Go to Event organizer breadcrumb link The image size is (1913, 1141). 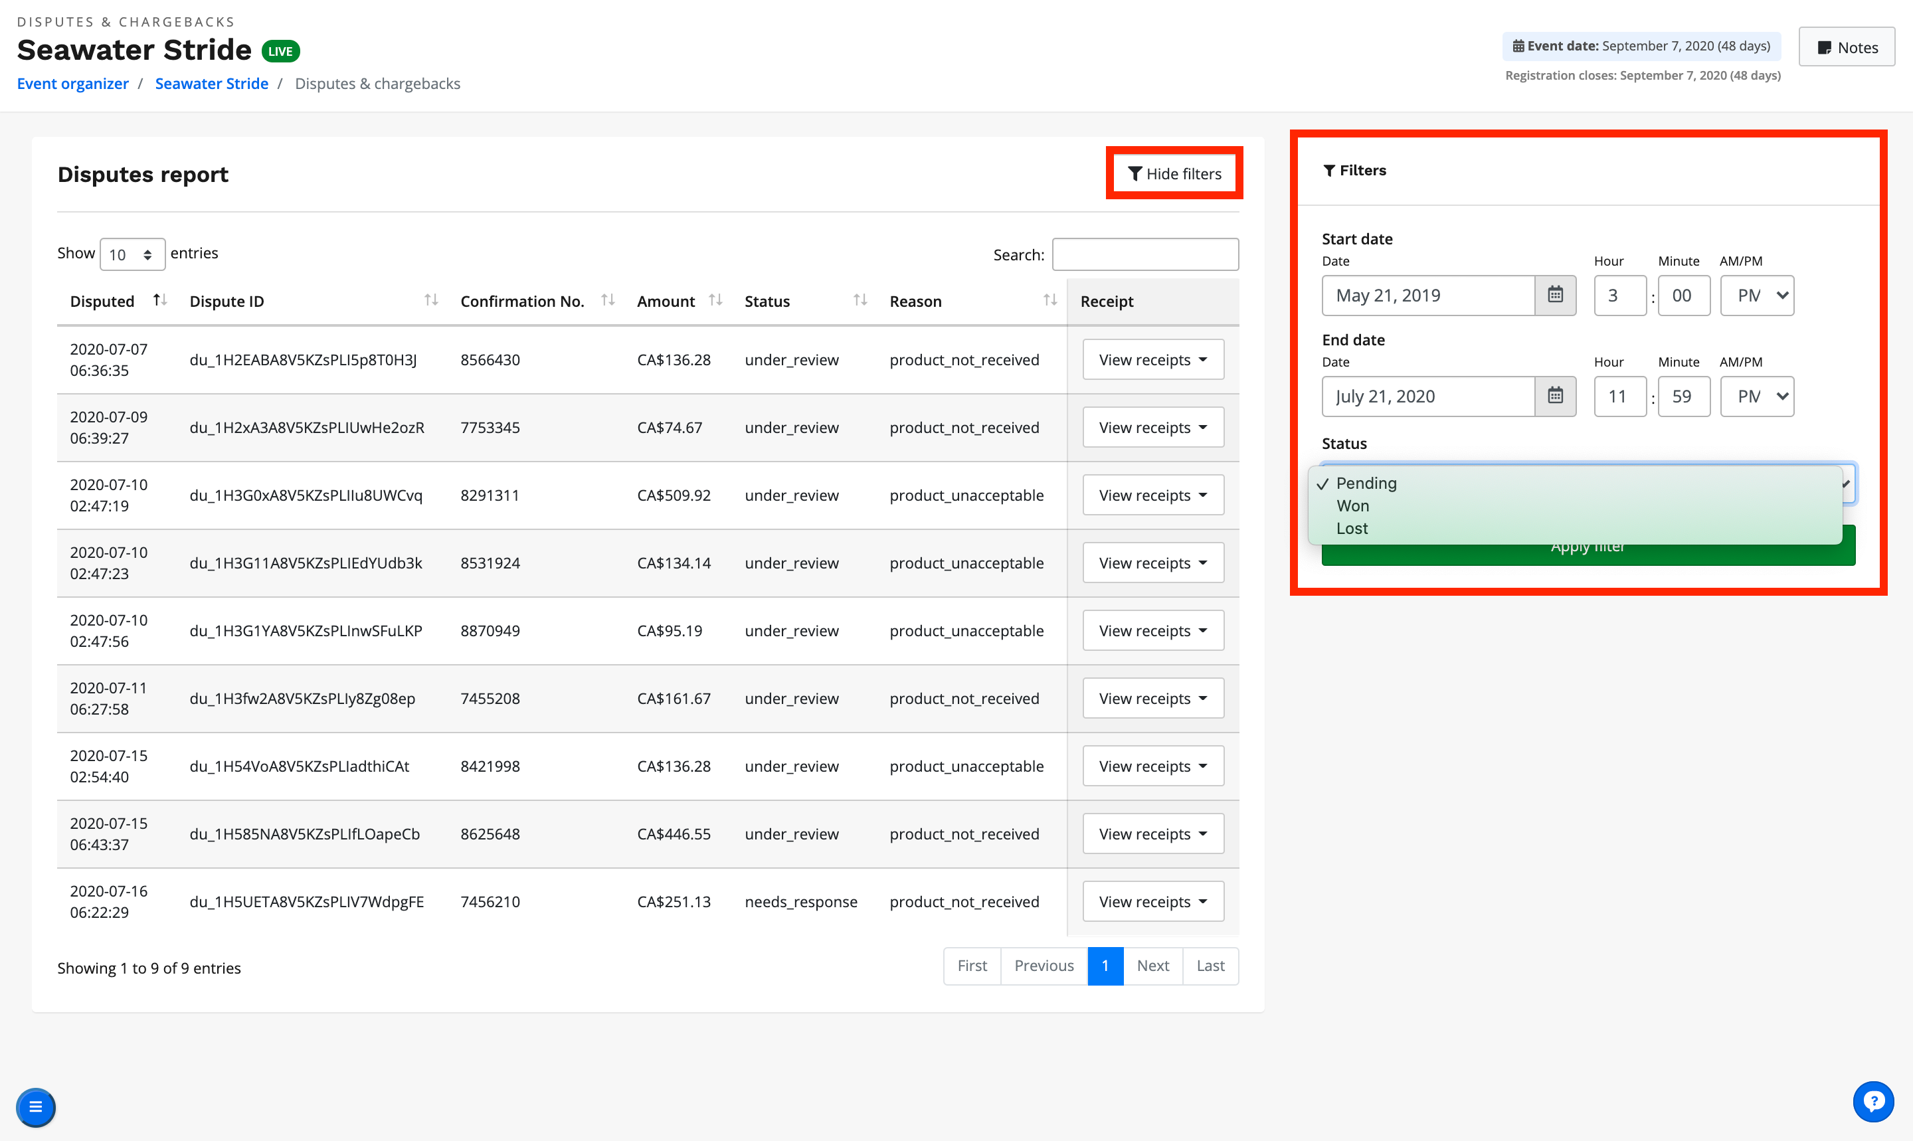pyautogui.click(x=73, y=84)
